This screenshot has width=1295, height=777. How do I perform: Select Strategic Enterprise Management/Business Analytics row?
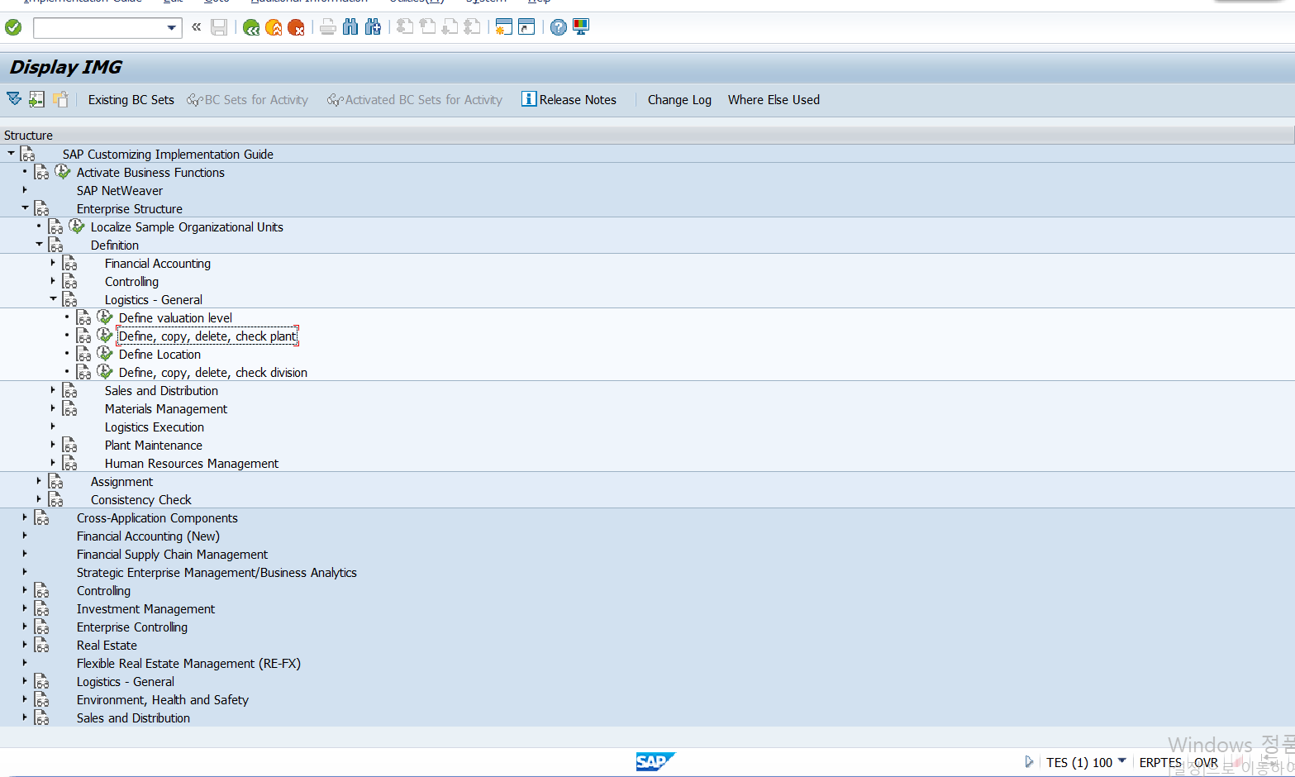click(217, 573)
